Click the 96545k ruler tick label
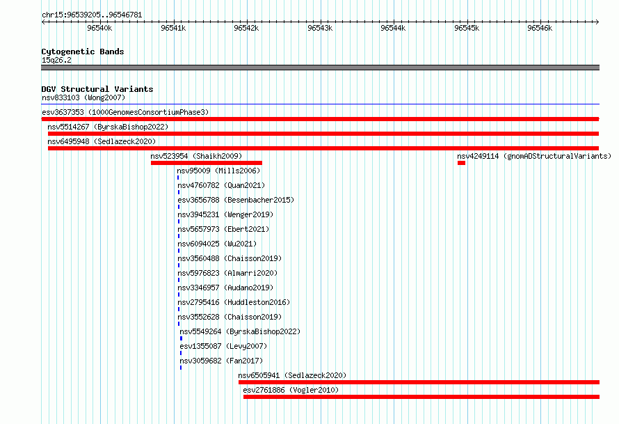Viewport: 619px width, 424px height. [467, 28]
